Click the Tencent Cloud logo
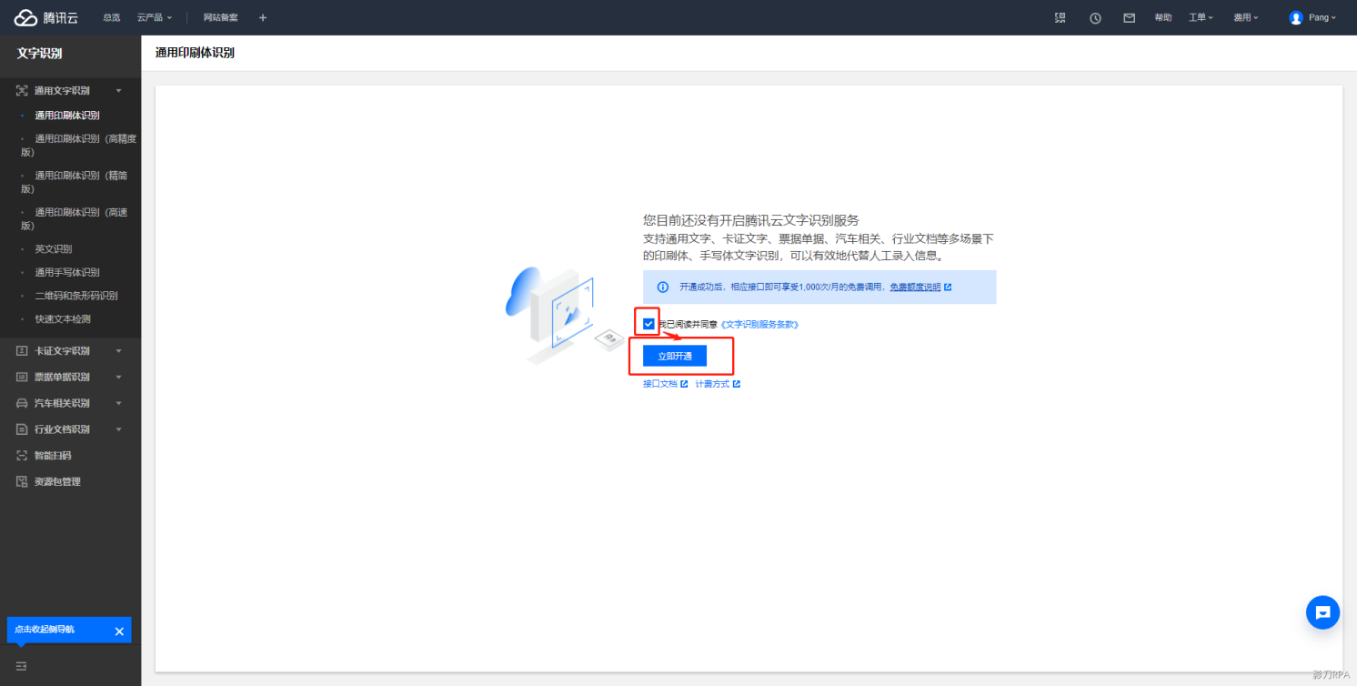Viewport: 1357px width, 686px height. (47, 17)
